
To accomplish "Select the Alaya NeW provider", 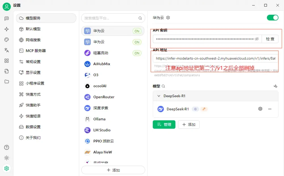I will tap(113, 152).
